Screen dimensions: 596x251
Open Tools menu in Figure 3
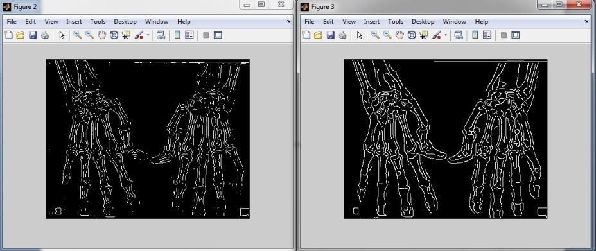pyautogui.click(x=396, y=22)
